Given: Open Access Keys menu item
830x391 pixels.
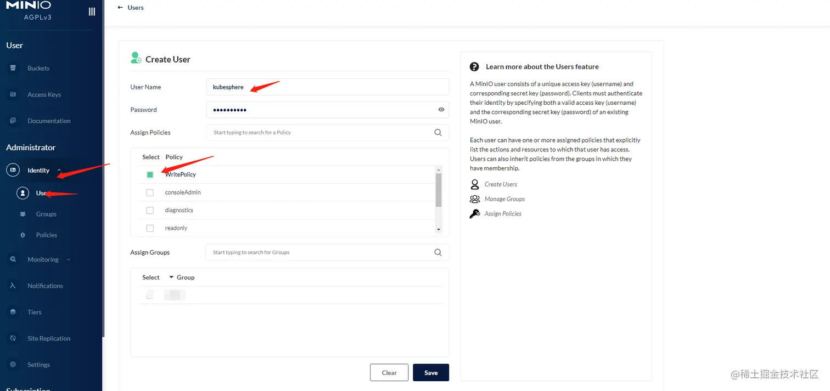Looking at the screenshot, I should point(44,95).
